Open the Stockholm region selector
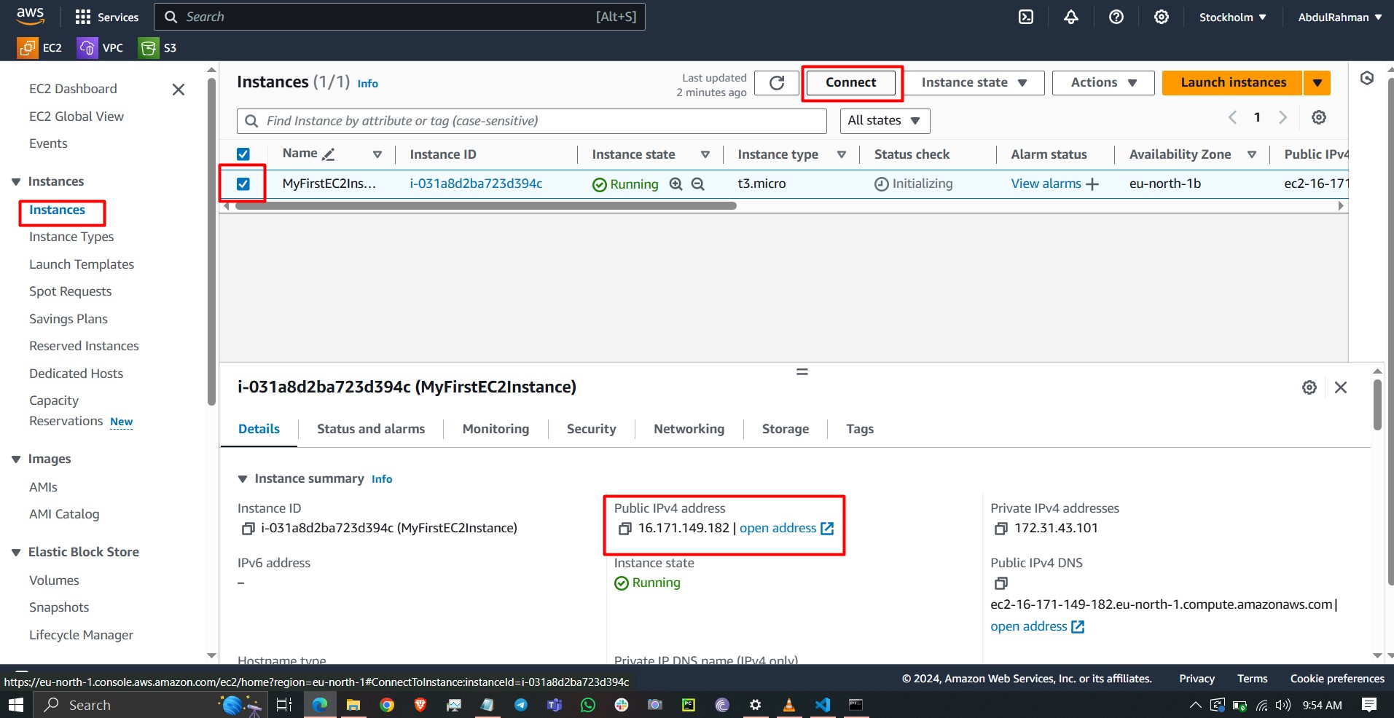 [x=1233, y=17]
